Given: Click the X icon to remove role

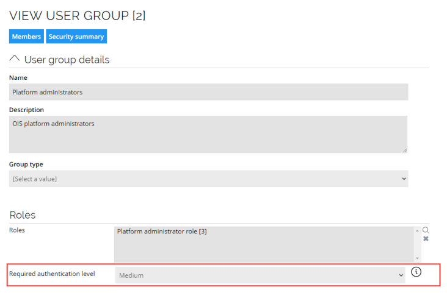Looking at the screenshot, I should click(426, 239).
